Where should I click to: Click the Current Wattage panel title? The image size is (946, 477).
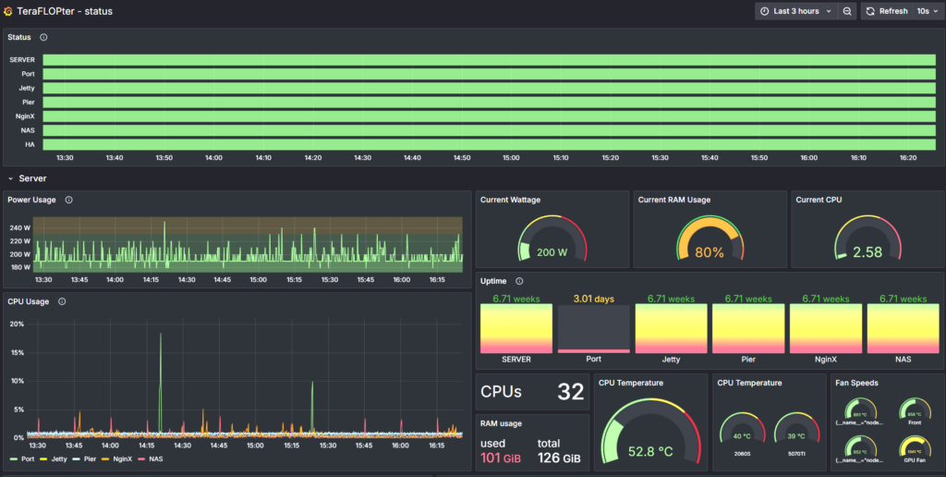[510, 200]
